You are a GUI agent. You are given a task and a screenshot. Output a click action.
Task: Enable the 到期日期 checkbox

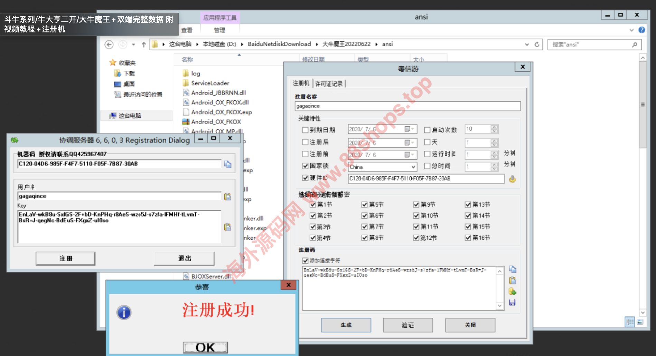[x=305, y=130]
